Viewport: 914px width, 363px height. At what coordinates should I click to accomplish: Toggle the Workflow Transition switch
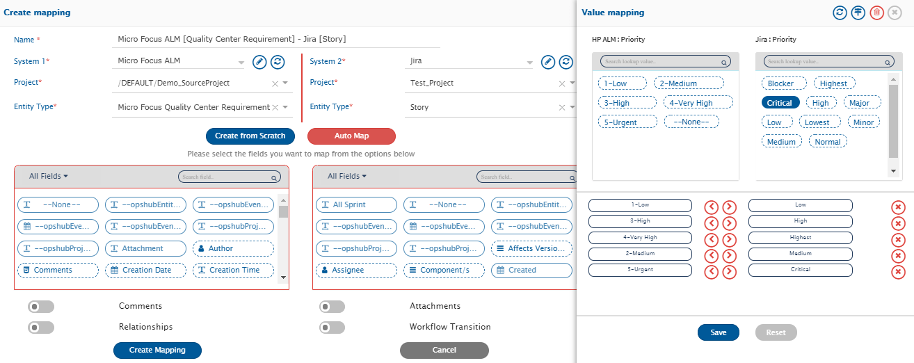tap(332, 327)
